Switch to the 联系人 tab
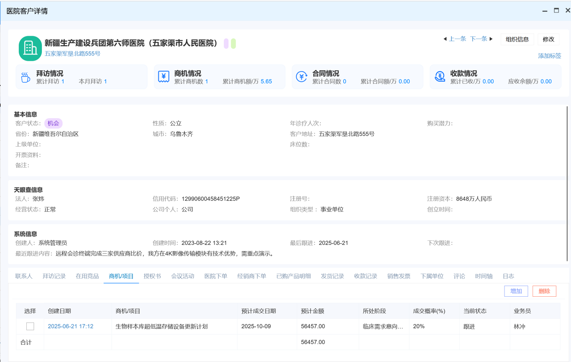571x362 pixels. [x=24, y=276]
